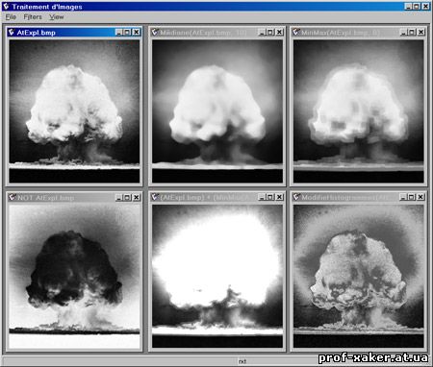Close the ModifierHistogramme window
Screen dimensions: 433x367
420,197
